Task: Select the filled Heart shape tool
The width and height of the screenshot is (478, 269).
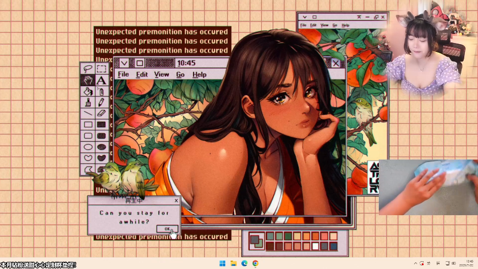Action: point(102,158)
